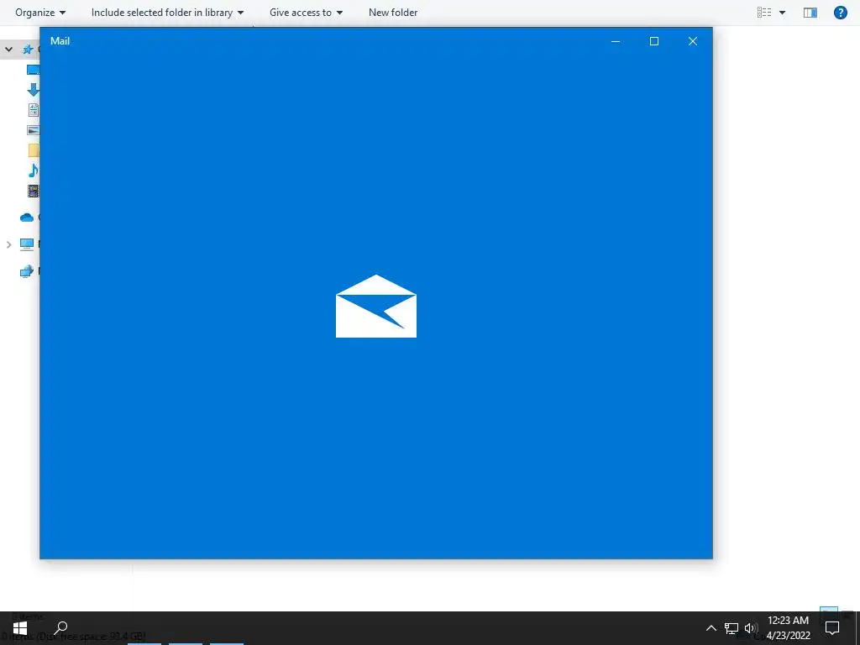Image resolution: width=860 pixels, height=645 pixels.
Task: Expand the This PC tree node
Action: tap(8, 244)
